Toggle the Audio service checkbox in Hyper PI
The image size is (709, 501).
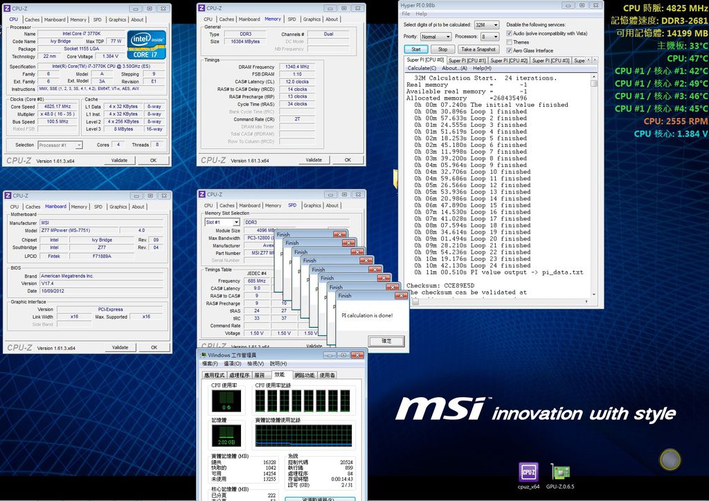click(509, 33)
